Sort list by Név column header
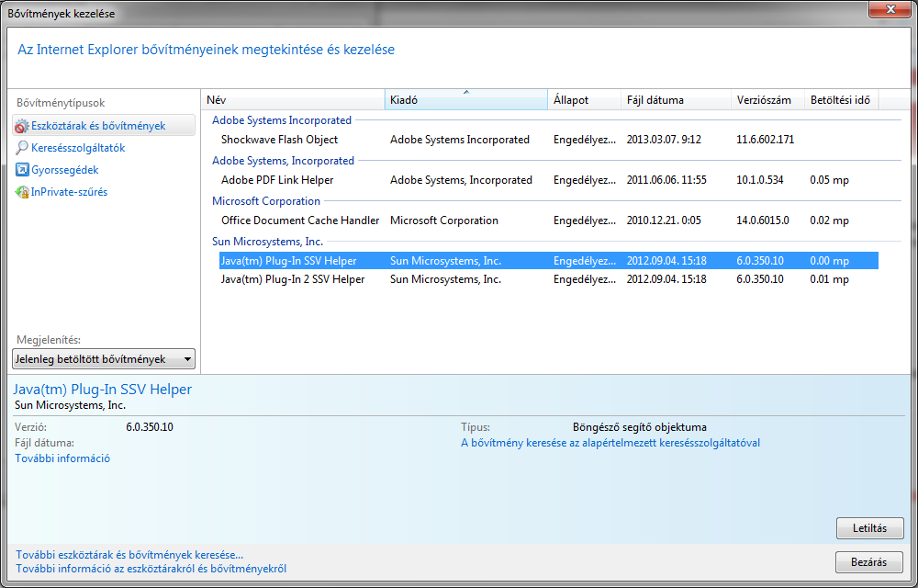The image size is (918, 588). [x=294, y=99]
